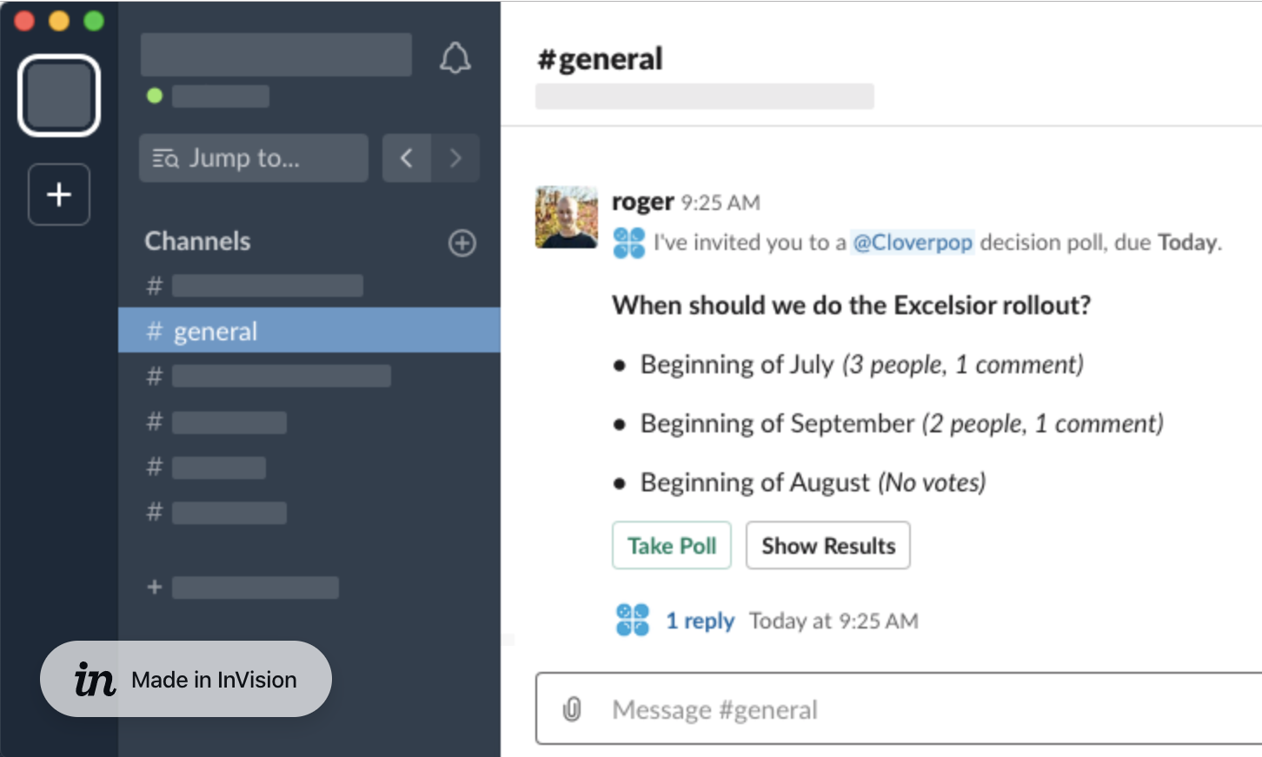
Task: Open the Jump to search box
Action: pos(253,157)
